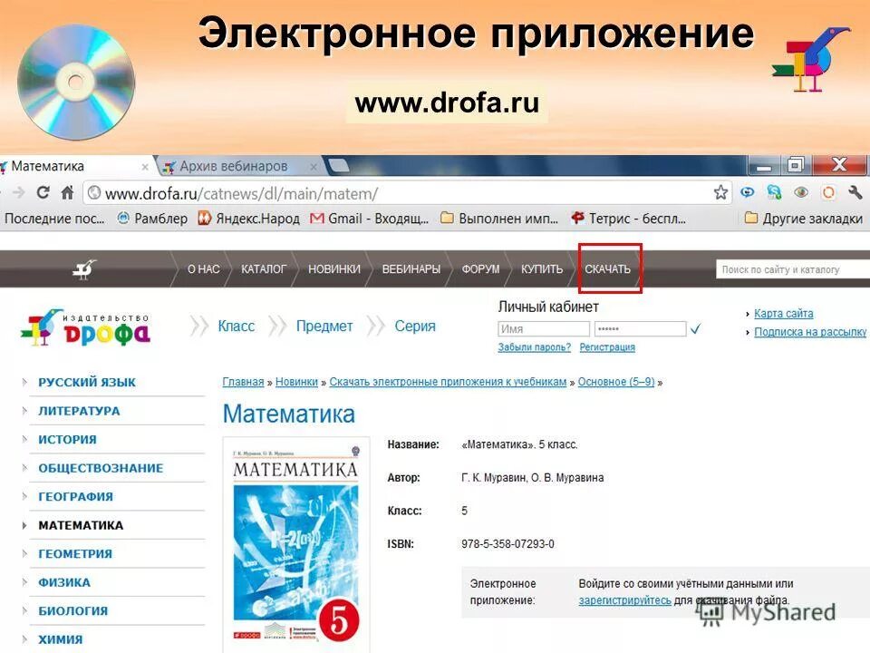
Task: Click the home icon in browser toolbar
Action: [65, 192]
